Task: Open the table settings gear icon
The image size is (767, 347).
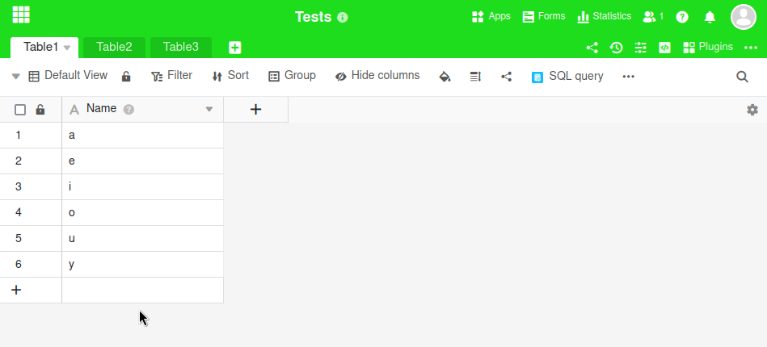Action: coord(752,110)
